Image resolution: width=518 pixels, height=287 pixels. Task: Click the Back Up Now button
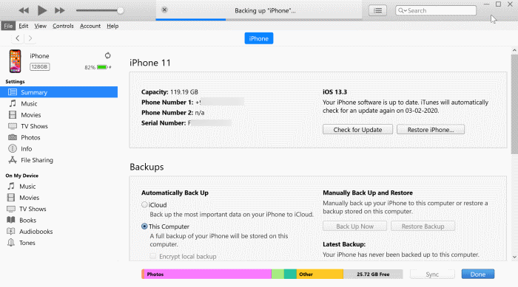tap(354, 227)
